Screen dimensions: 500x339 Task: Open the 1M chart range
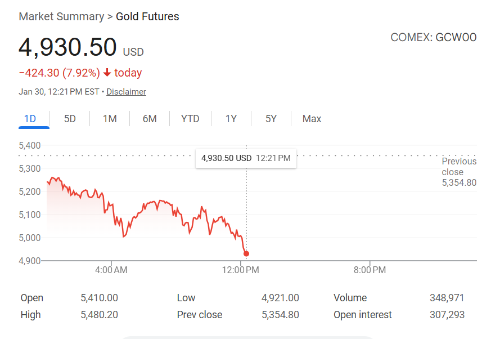(110, 119)
